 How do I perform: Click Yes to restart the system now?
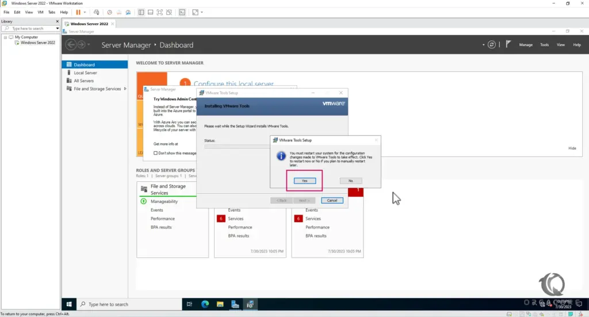point(305,181)
